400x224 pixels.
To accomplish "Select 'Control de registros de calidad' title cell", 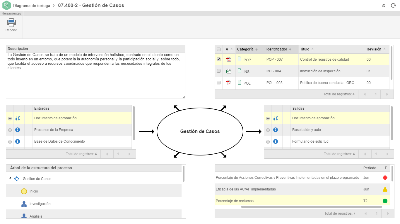I will pyautogui.click(x=332, y=60).
